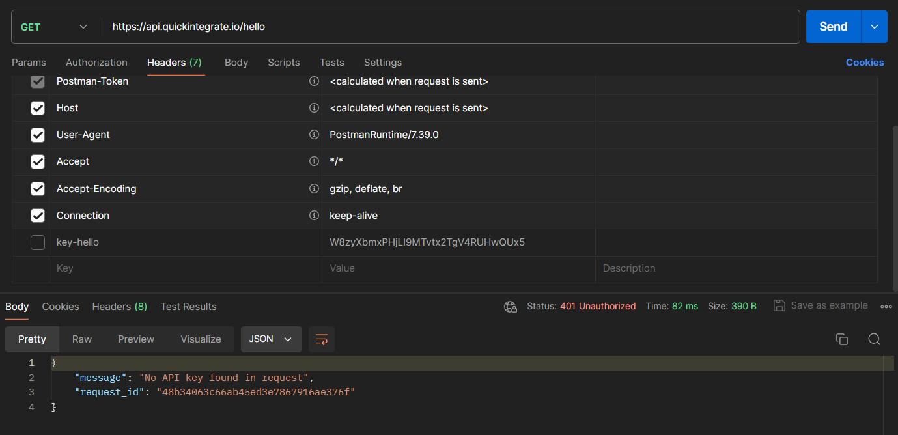Open the response Cookies tab
898x435 pixels.
(x=61, y=307)
